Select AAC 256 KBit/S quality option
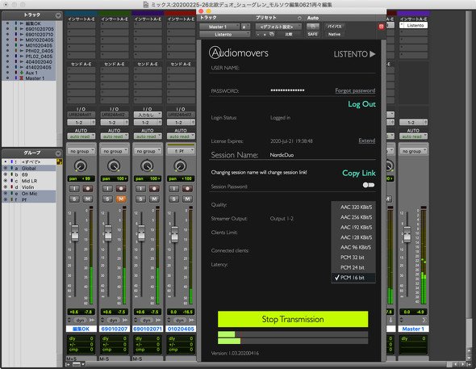 coord(353,217)
